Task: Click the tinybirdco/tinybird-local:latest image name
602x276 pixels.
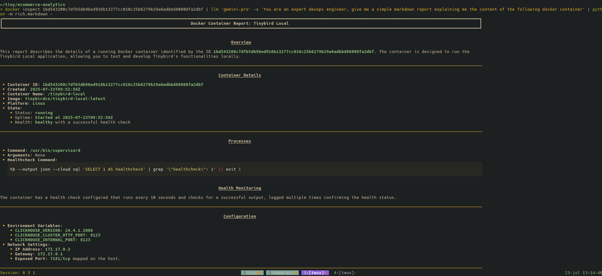Action: point(65,99)
